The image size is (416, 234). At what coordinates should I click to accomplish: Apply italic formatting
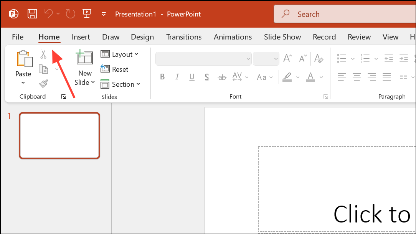(x=177, y=77)
